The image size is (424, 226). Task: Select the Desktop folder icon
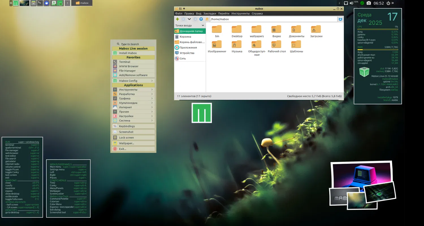pos(237,29)
